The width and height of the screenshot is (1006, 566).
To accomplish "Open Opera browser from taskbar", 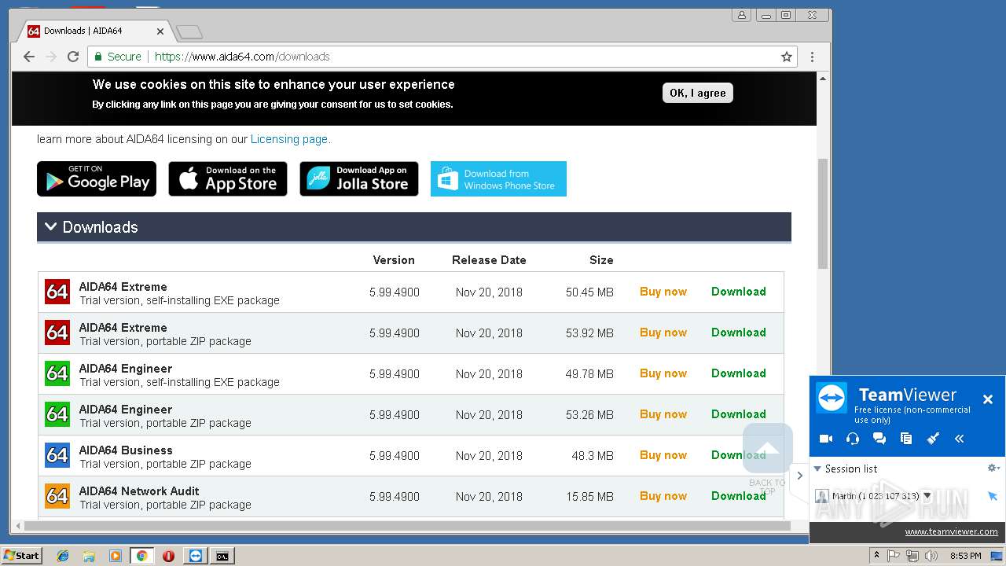I will pyautogui.click(x=168, y=556).
